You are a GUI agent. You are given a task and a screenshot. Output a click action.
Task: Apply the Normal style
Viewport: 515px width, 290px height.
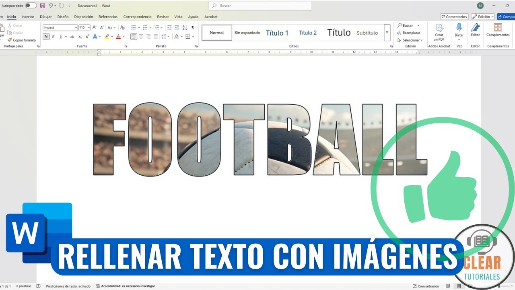tap(217, 33)
